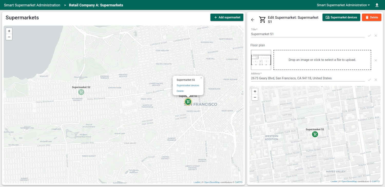Select Supermarket devices in map popup
The height and width of the screenshot is (187, 385).
(188, 85)
